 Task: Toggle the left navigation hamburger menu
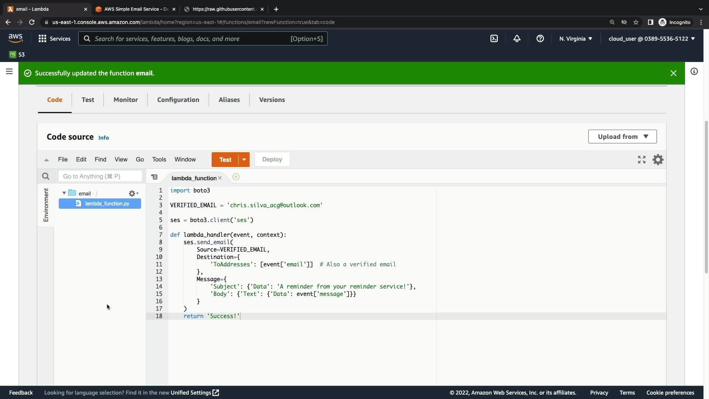(x=9, y=71)
